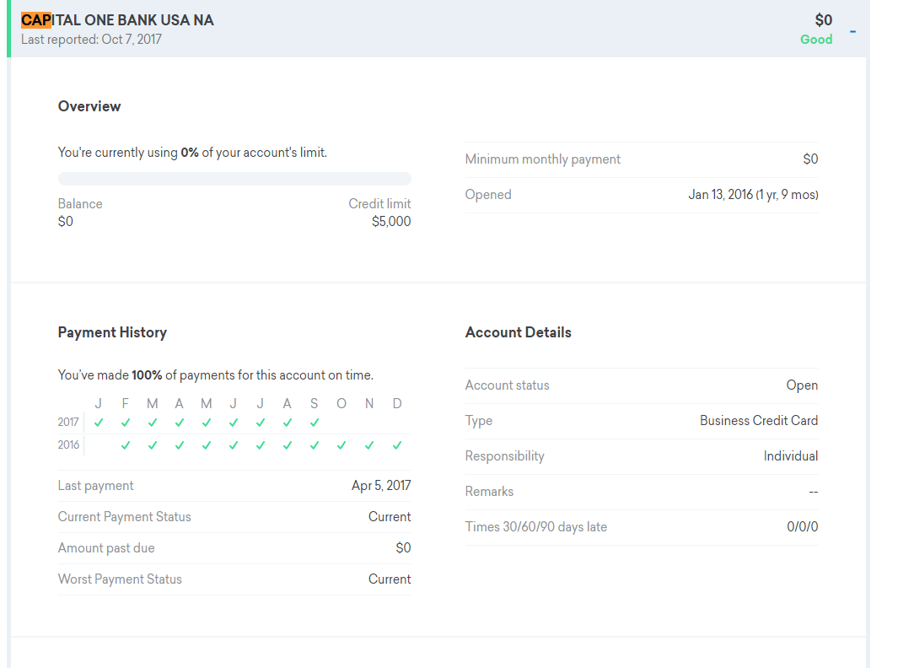This screenshot has height=668, width=898.
Task: Click the Capital One Bank USA NA title
Action: 117,20
